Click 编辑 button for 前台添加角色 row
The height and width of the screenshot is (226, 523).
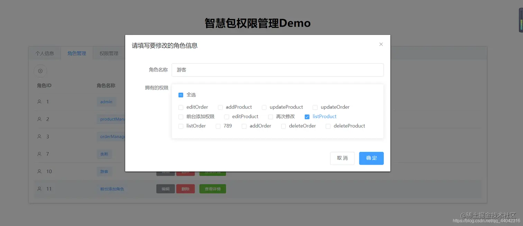[165, 189]
